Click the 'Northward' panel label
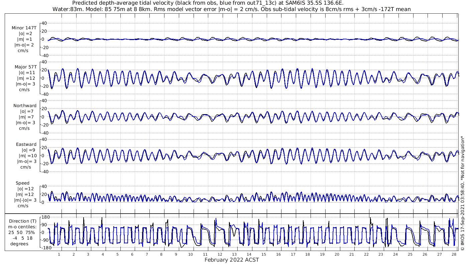The image size is (468, 267). tap(25, 106)
